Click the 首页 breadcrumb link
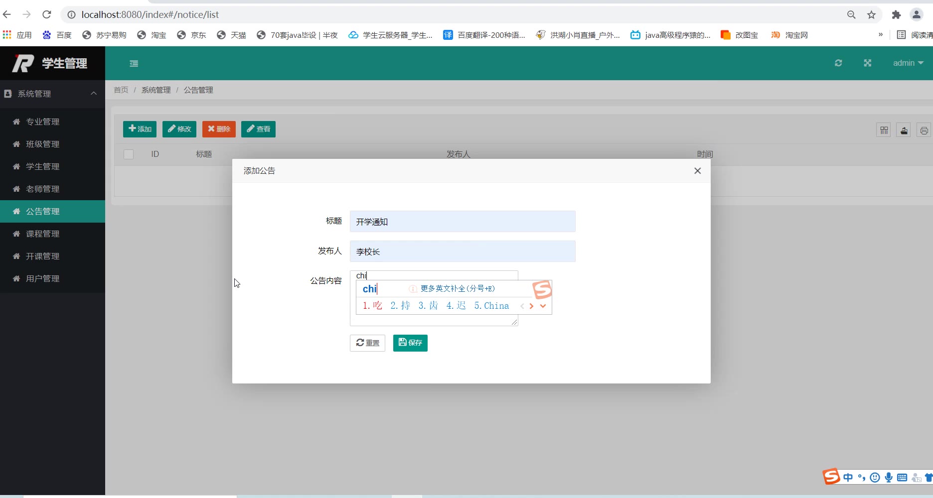This screenshot has width=933, height=498. 121,90
